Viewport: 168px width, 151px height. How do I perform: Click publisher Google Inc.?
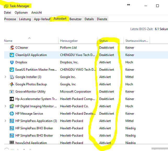pos(68,77)
